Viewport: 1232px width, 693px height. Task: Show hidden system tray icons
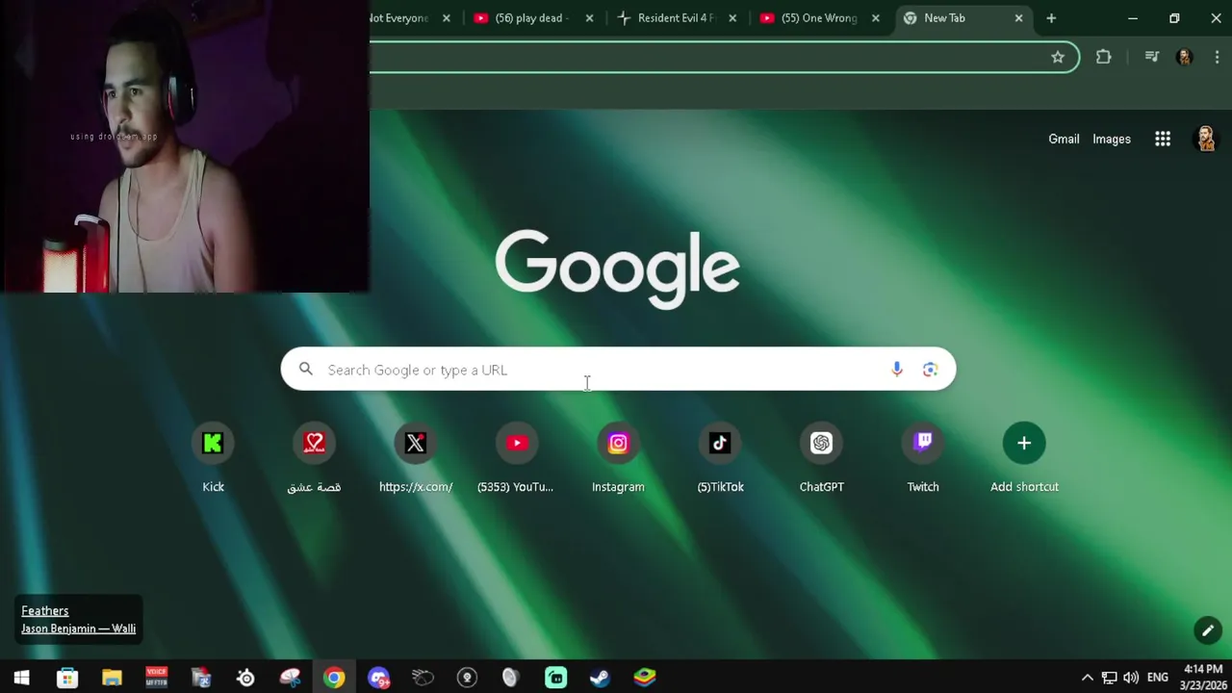click(1088, 678)
